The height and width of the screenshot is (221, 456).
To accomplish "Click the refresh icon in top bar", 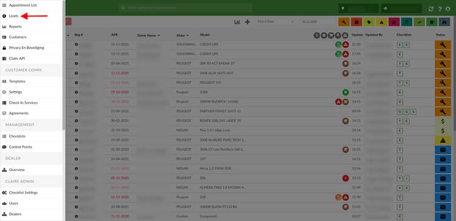I will [x=431, y=8].
